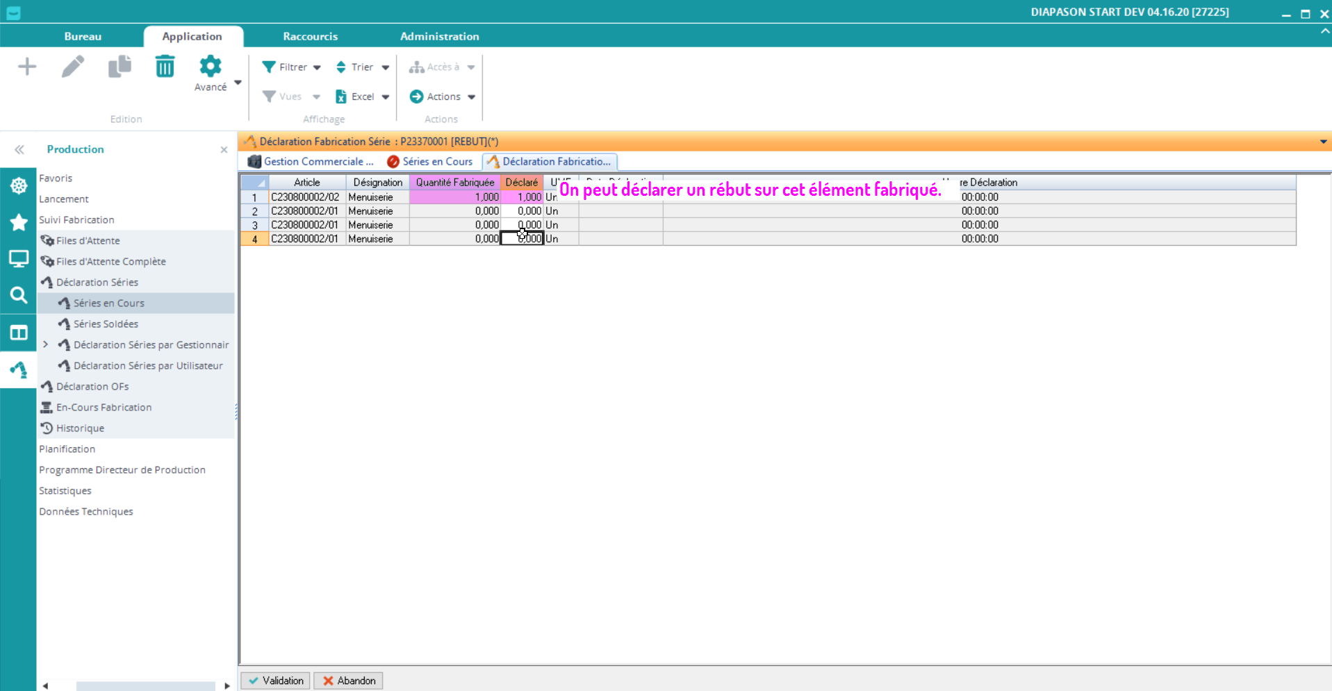Open the star favorites sidebar icon
The width and height of the screenshot is (1332, 691).
[x=19, y=222]
